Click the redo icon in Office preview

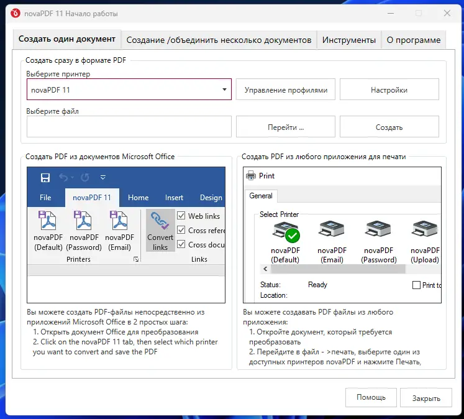pyautogui.click(x=85, y=177)
